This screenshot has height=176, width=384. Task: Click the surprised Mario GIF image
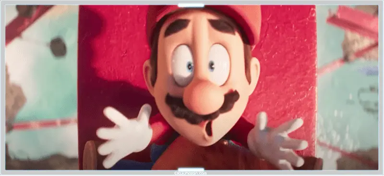(192, 88)
